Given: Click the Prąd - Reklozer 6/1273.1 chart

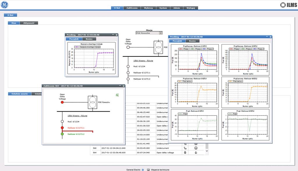Looking at the screenshot, I should 195,125.
